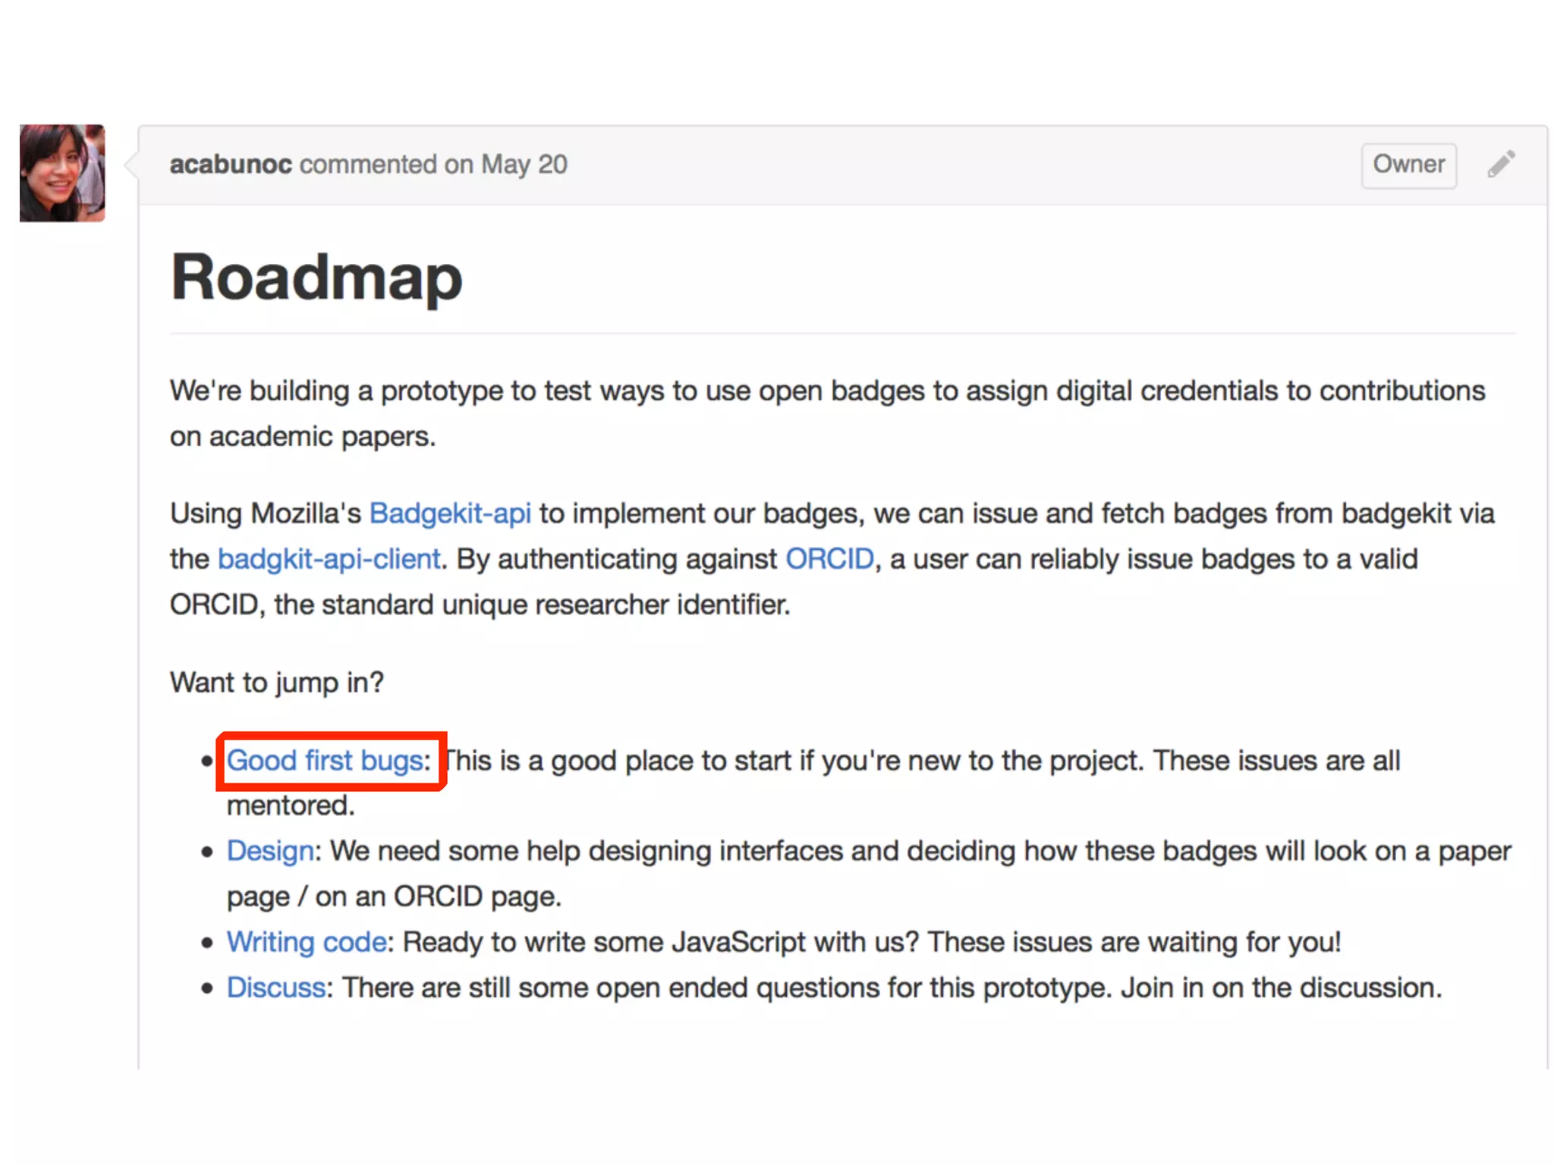The width and height of the screenshot is (1554, 1165).
Task: Click the comment bubble pointer beside avatar
Action: tap(131, 165)
